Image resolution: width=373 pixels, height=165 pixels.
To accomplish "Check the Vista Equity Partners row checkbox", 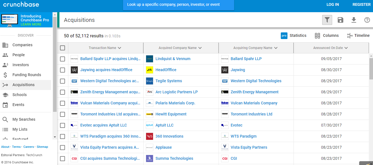I will tap(62, 147).
